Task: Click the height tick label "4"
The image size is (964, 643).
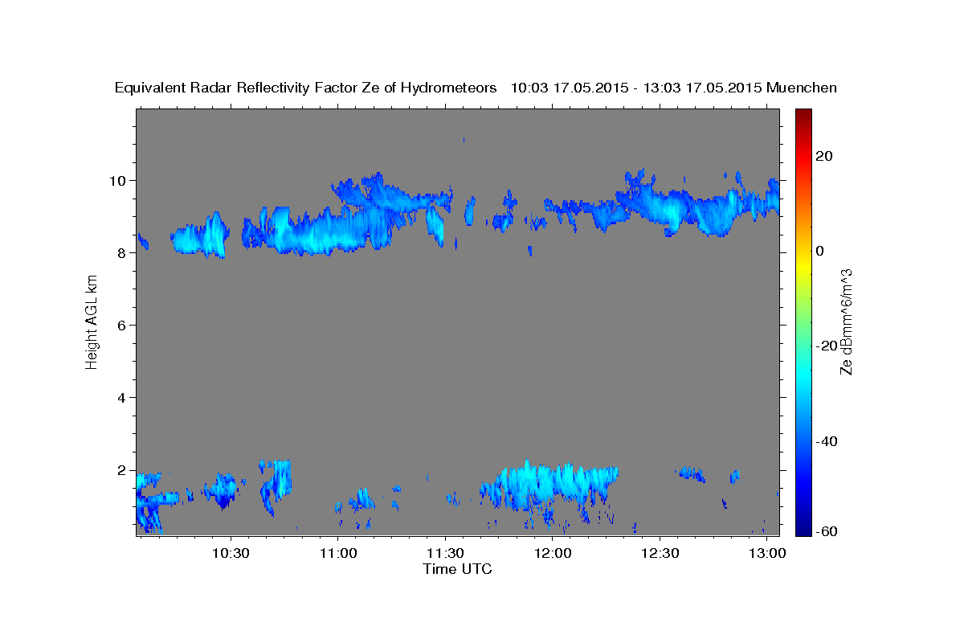Action: click(121, 397)
